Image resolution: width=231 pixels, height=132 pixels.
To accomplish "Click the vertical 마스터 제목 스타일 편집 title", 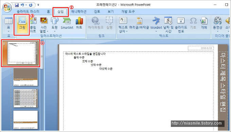I will (x=223, y=82).
